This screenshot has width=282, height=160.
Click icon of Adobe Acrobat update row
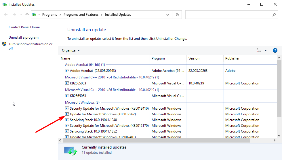(67, 70)
